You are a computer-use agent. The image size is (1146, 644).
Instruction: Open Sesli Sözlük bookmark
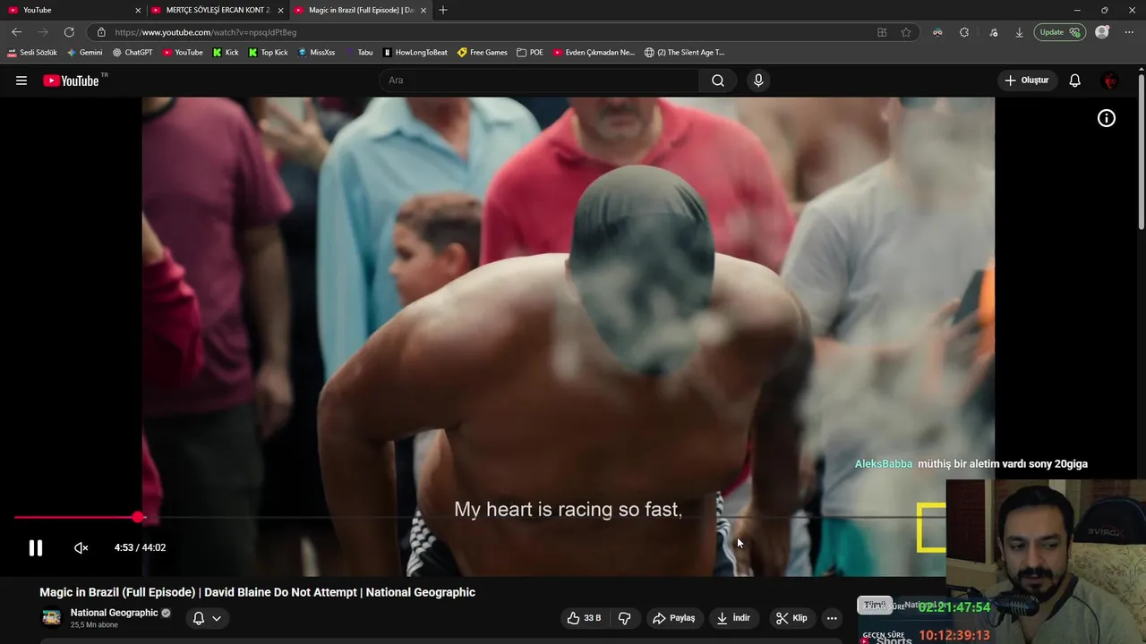click(x=32, y=53)
